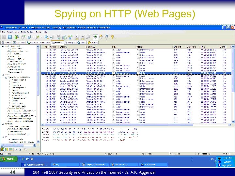Select packet row number 19
The width and height of the screenshot is (235, 176).
[x=136, y=97]
